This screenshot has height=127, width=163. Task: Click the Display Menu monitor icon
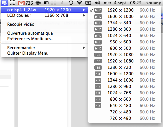pos(5,3)
